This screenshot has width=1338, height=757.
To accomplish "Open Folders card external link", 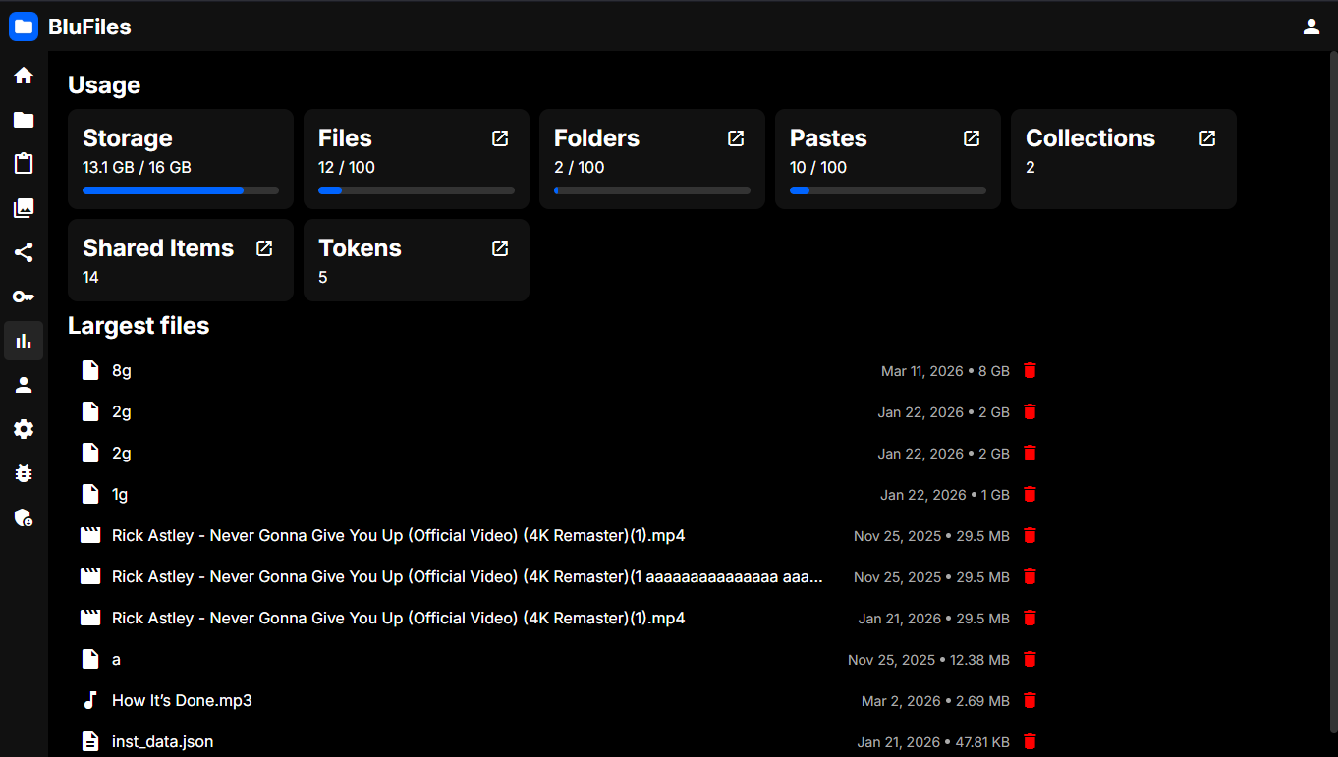I will pos(736,138).
